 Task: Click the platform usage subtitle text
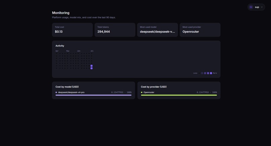pos(84,17)
